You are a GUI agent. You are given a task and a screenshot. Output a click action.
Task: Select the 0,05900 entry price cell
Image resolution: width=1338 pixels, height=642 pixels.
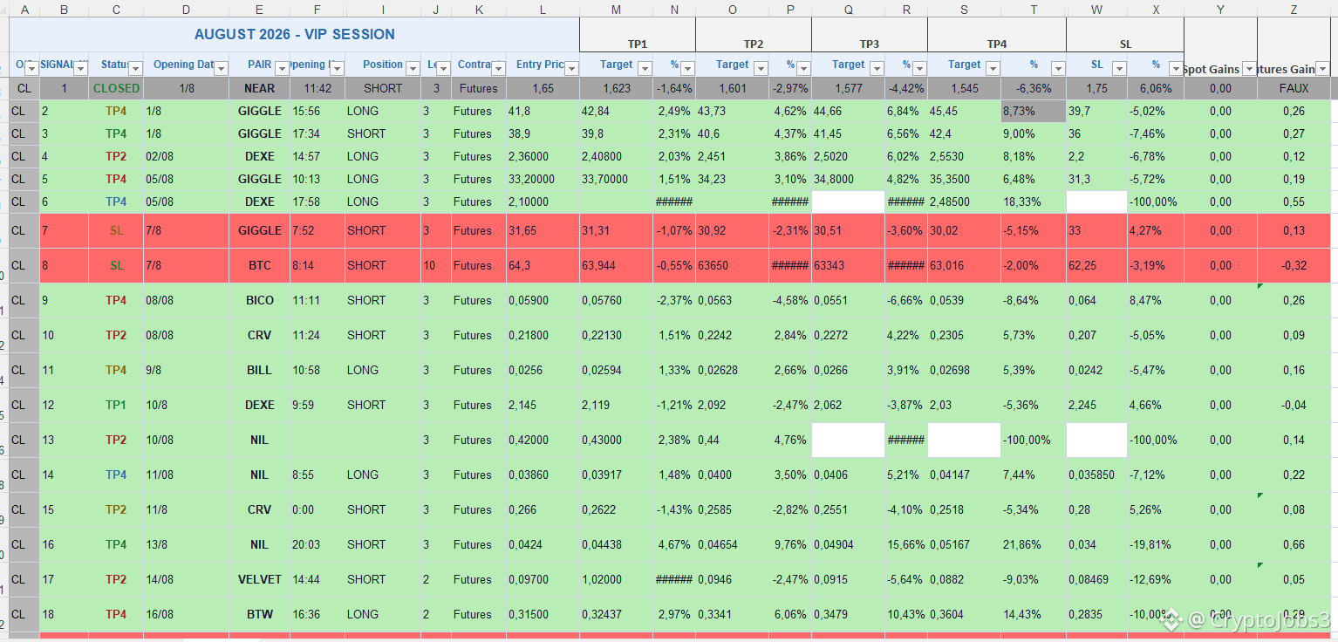click(x=543, y=300)
